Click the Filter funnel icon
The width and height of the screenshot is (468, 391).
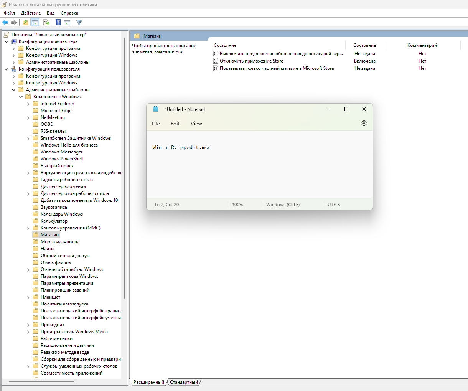[x=79, y=23]
